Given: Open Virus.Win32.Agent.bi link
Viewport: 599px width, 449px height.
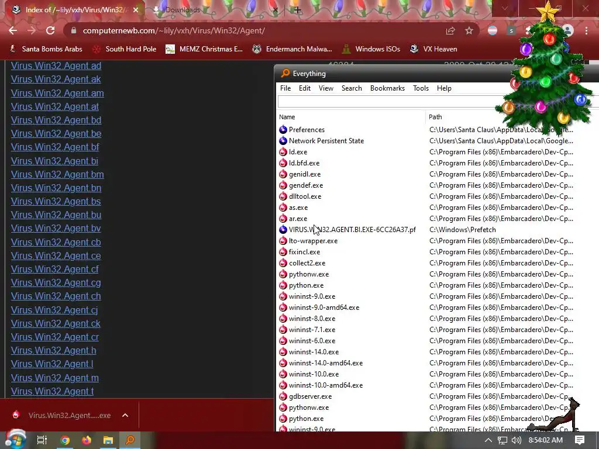Looking at the screenshot, I should tap(54, 161).
